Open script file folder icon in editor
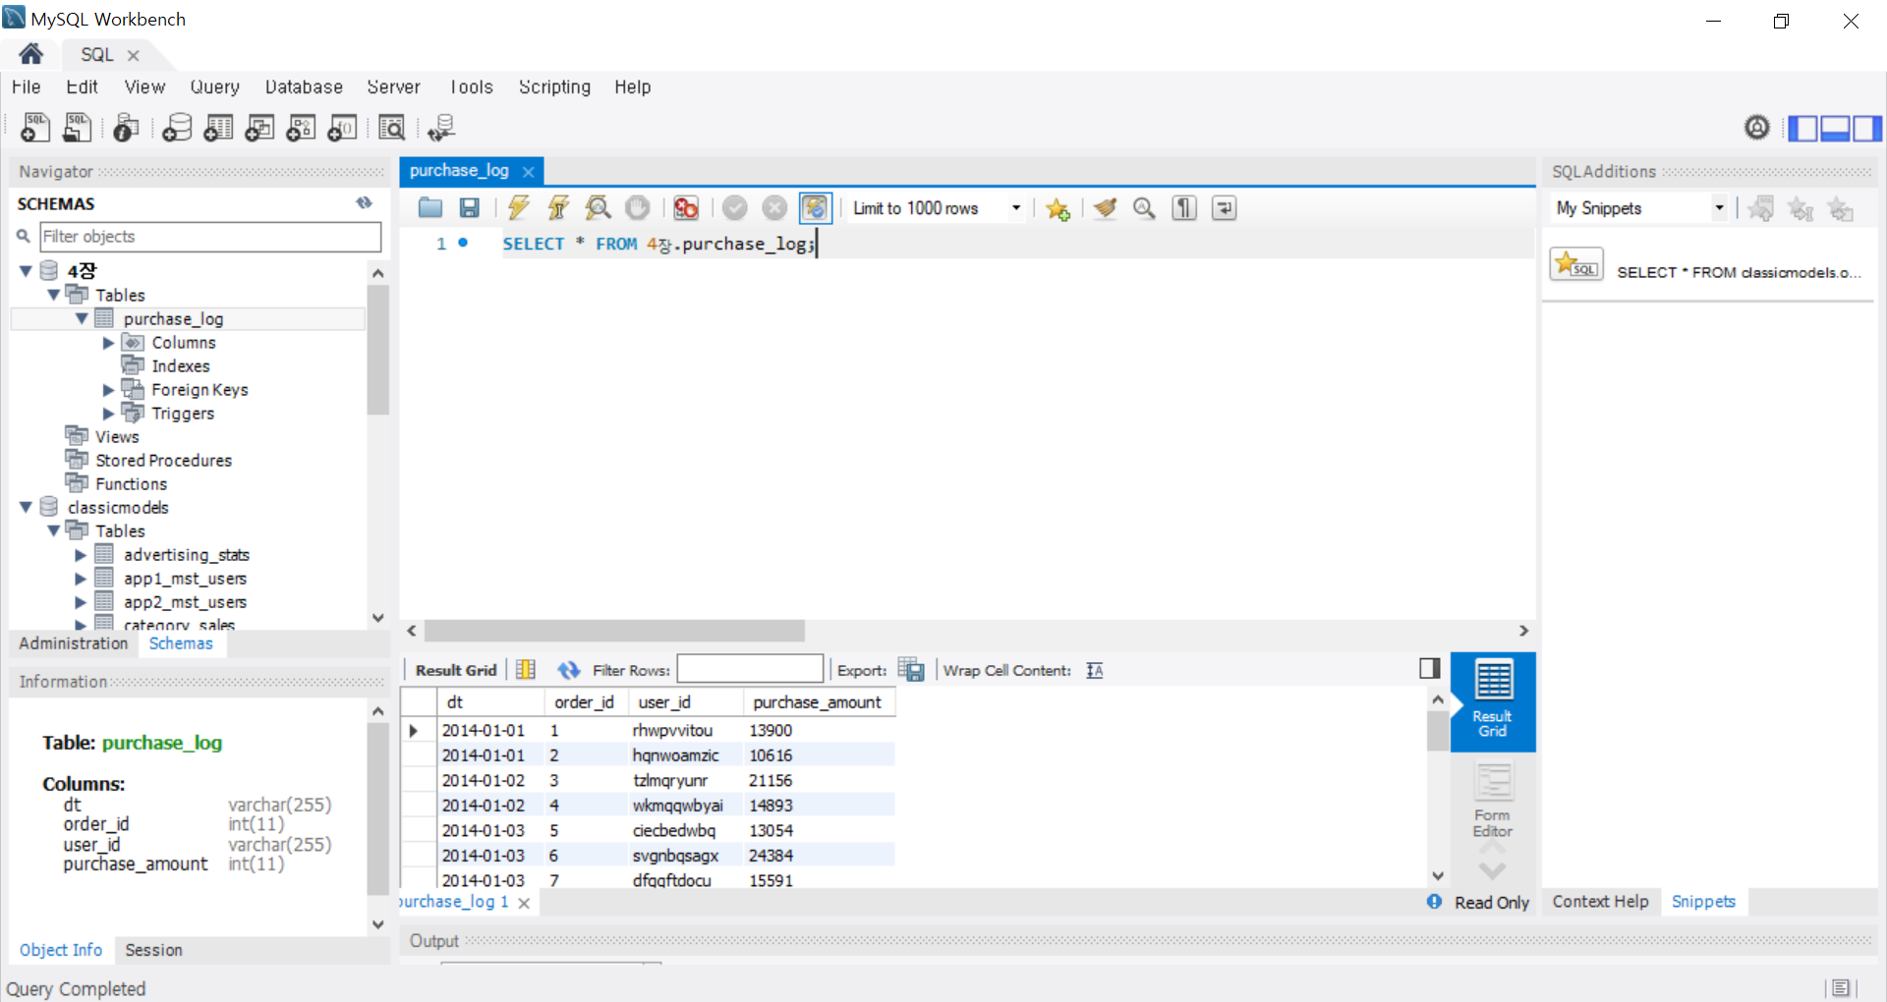The height and width of the screenshot is (1002, 1887). [430, 207]
